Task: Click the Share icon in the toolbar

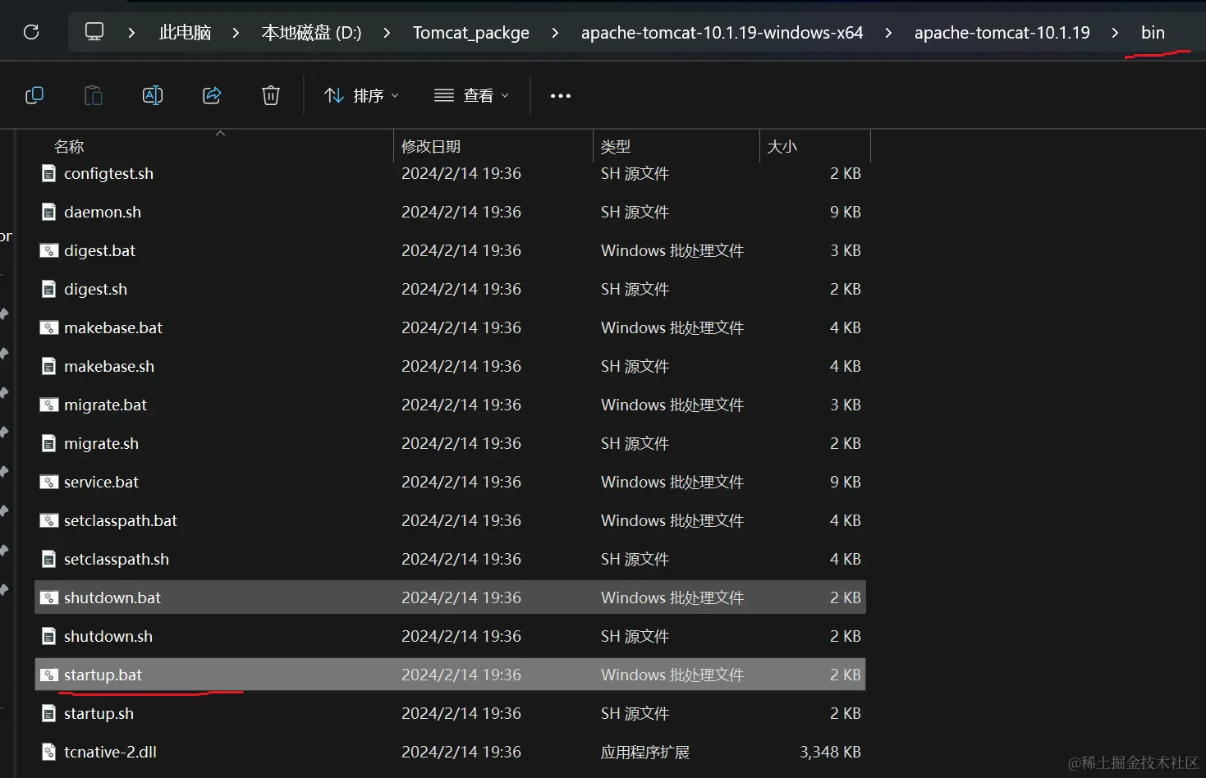Action: click(212, 95)
